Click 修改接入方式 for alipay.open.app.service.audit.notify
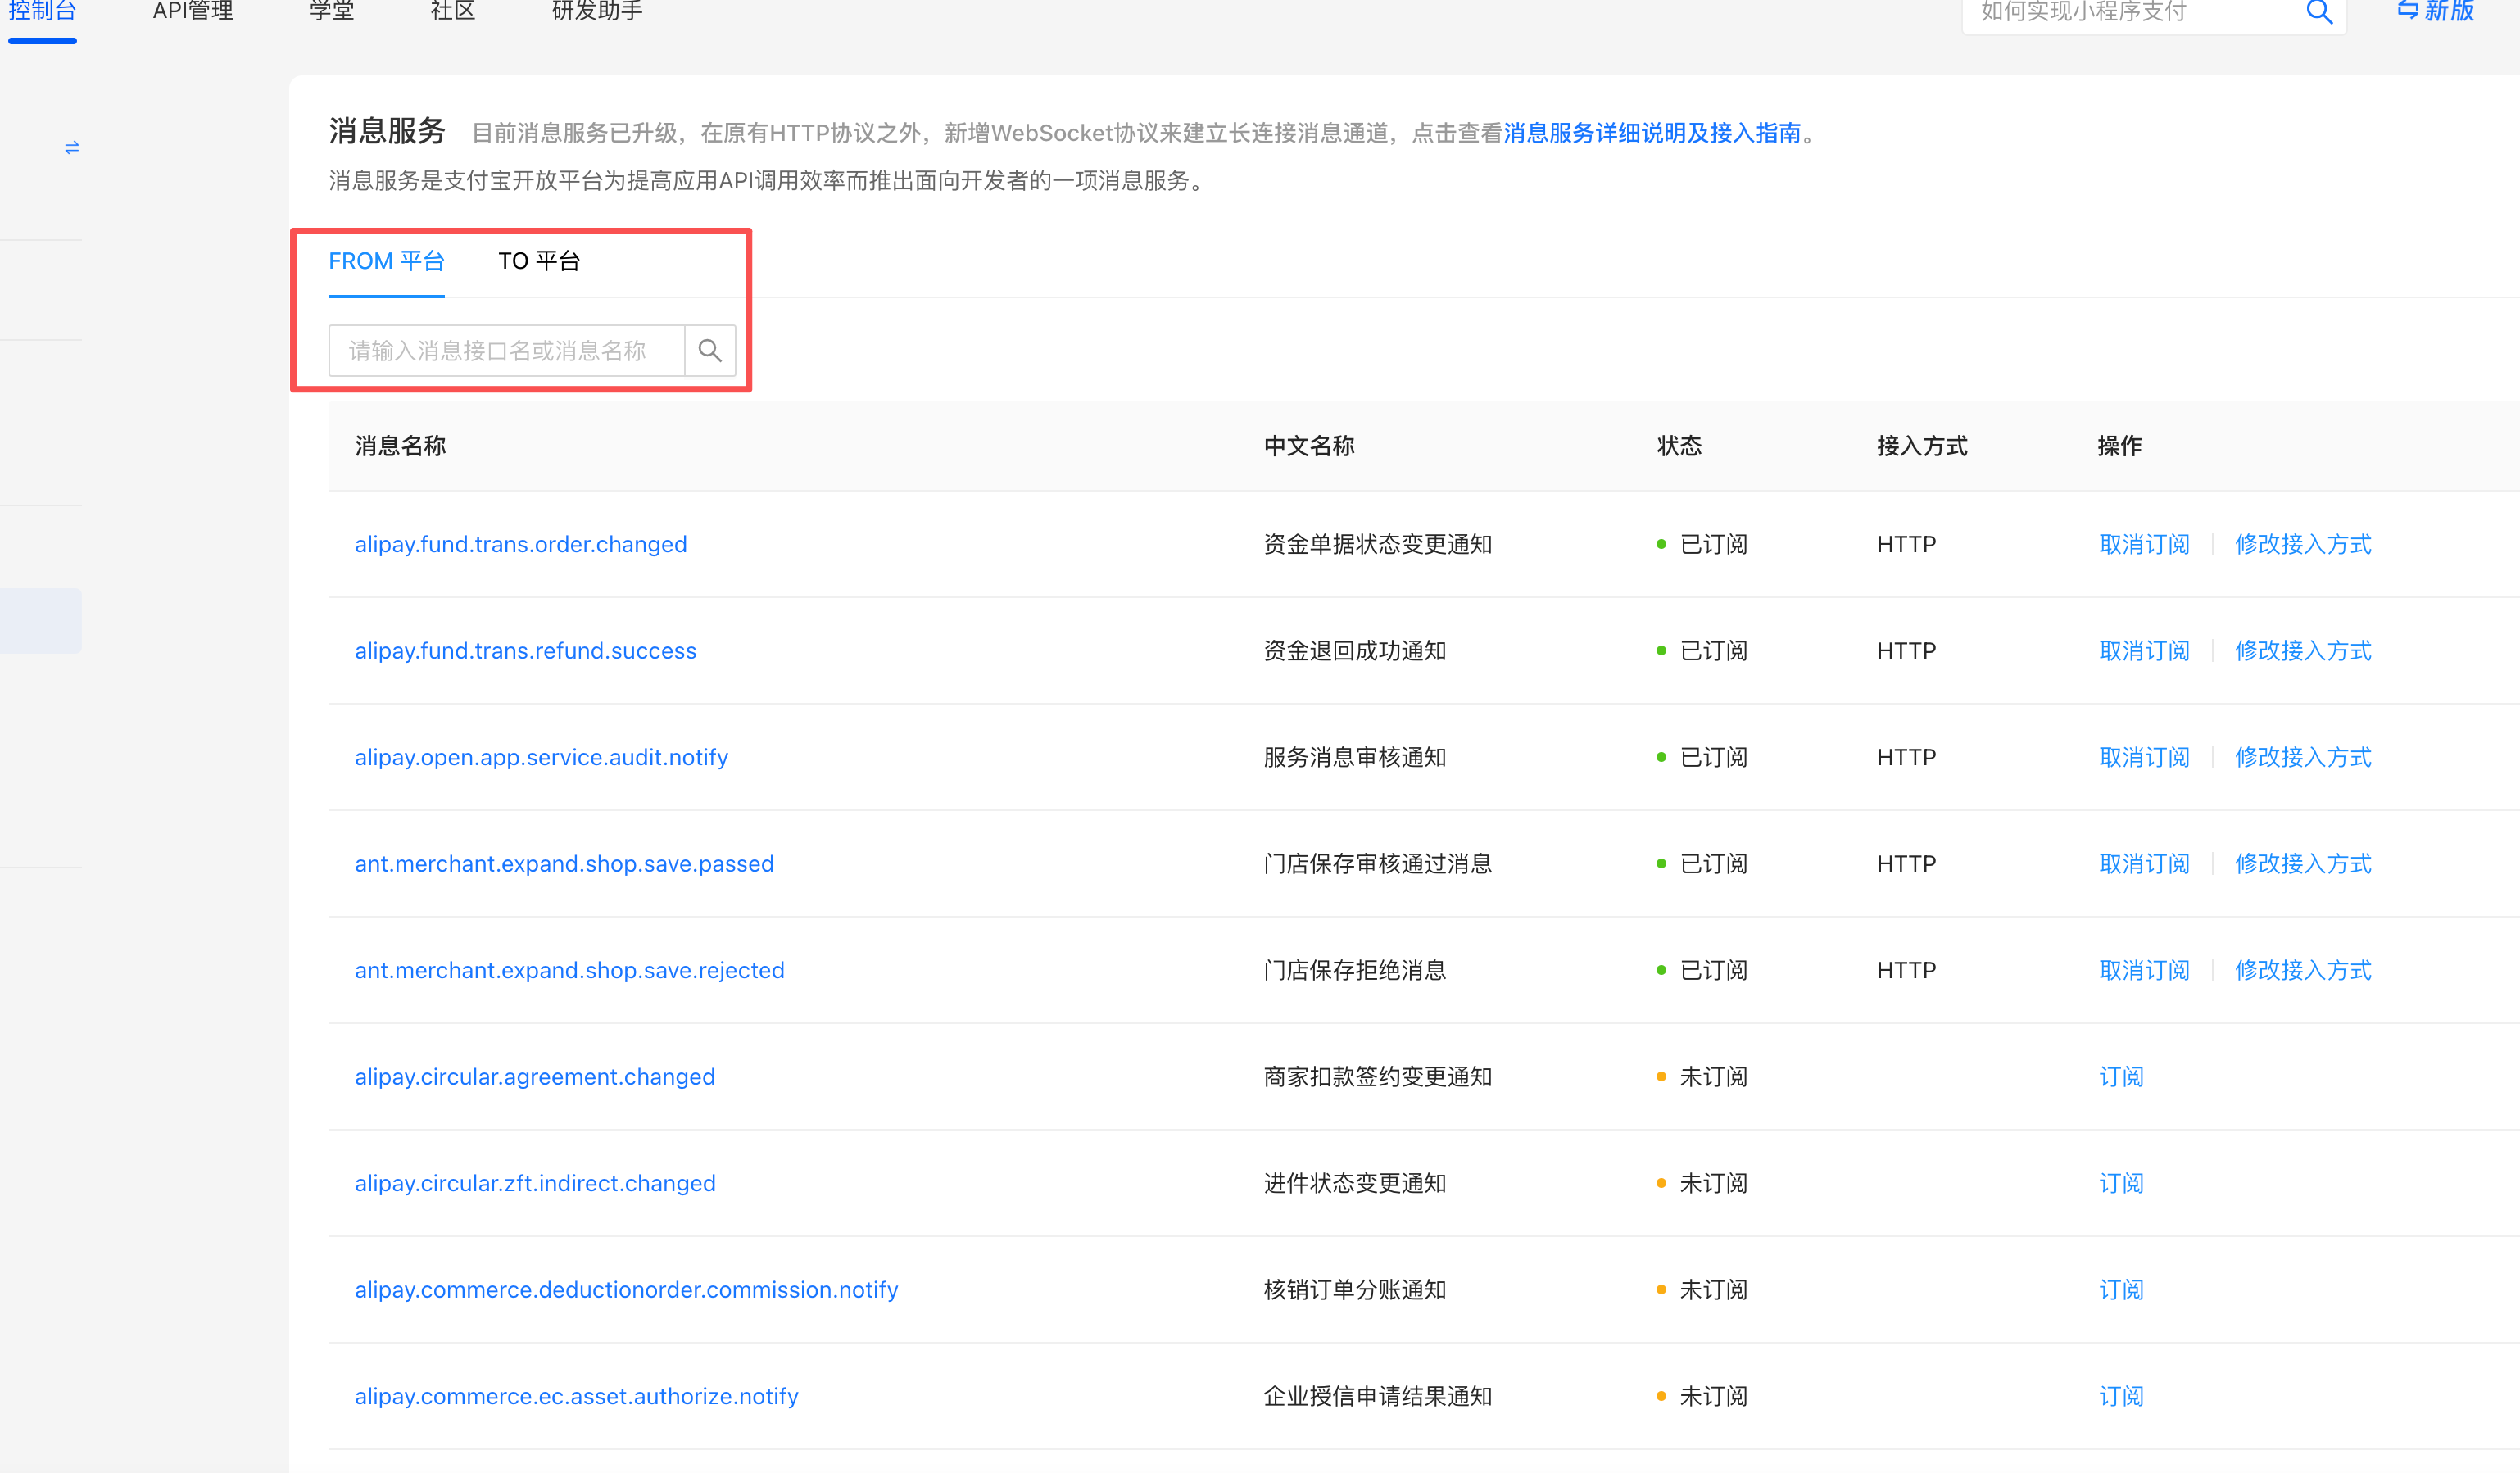Viewport: 2520px width, 1473px height. coord(2303,757)
